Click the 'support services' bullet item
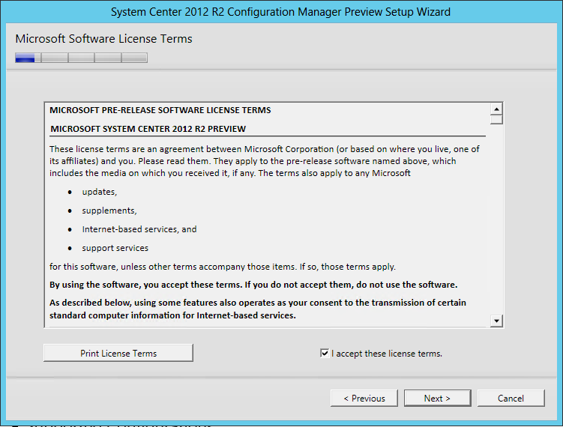 [115, 248]
